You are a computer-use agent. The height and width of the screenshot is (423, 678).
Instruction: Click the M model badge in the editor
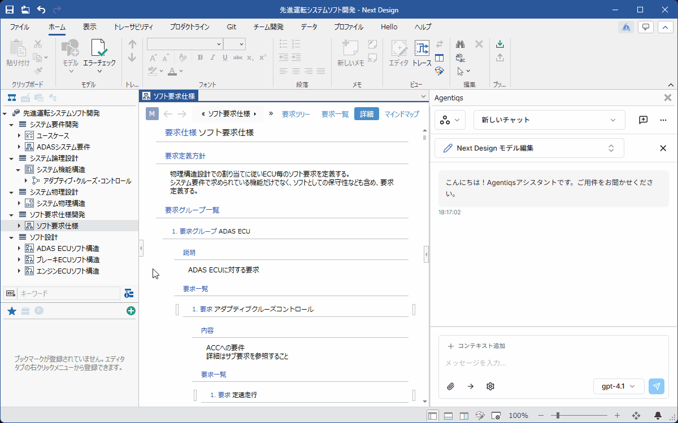point(152,114)
